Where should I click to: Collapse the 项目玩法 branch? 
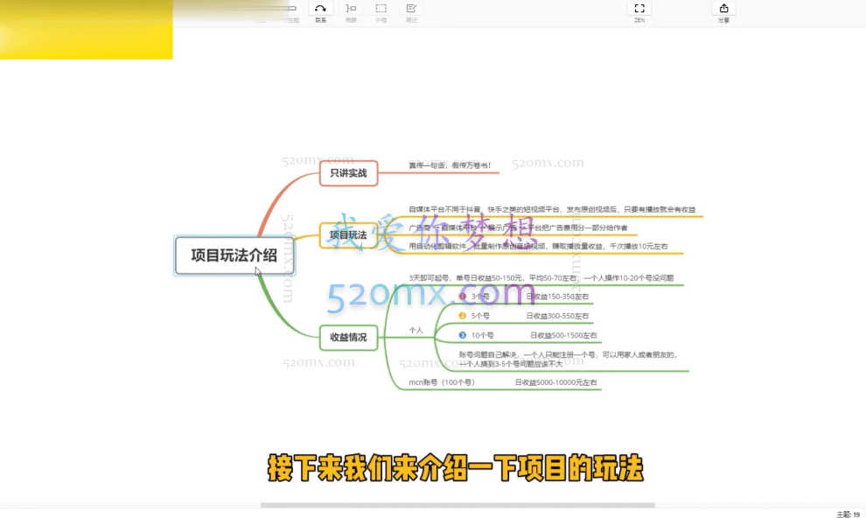click(380, 234)
